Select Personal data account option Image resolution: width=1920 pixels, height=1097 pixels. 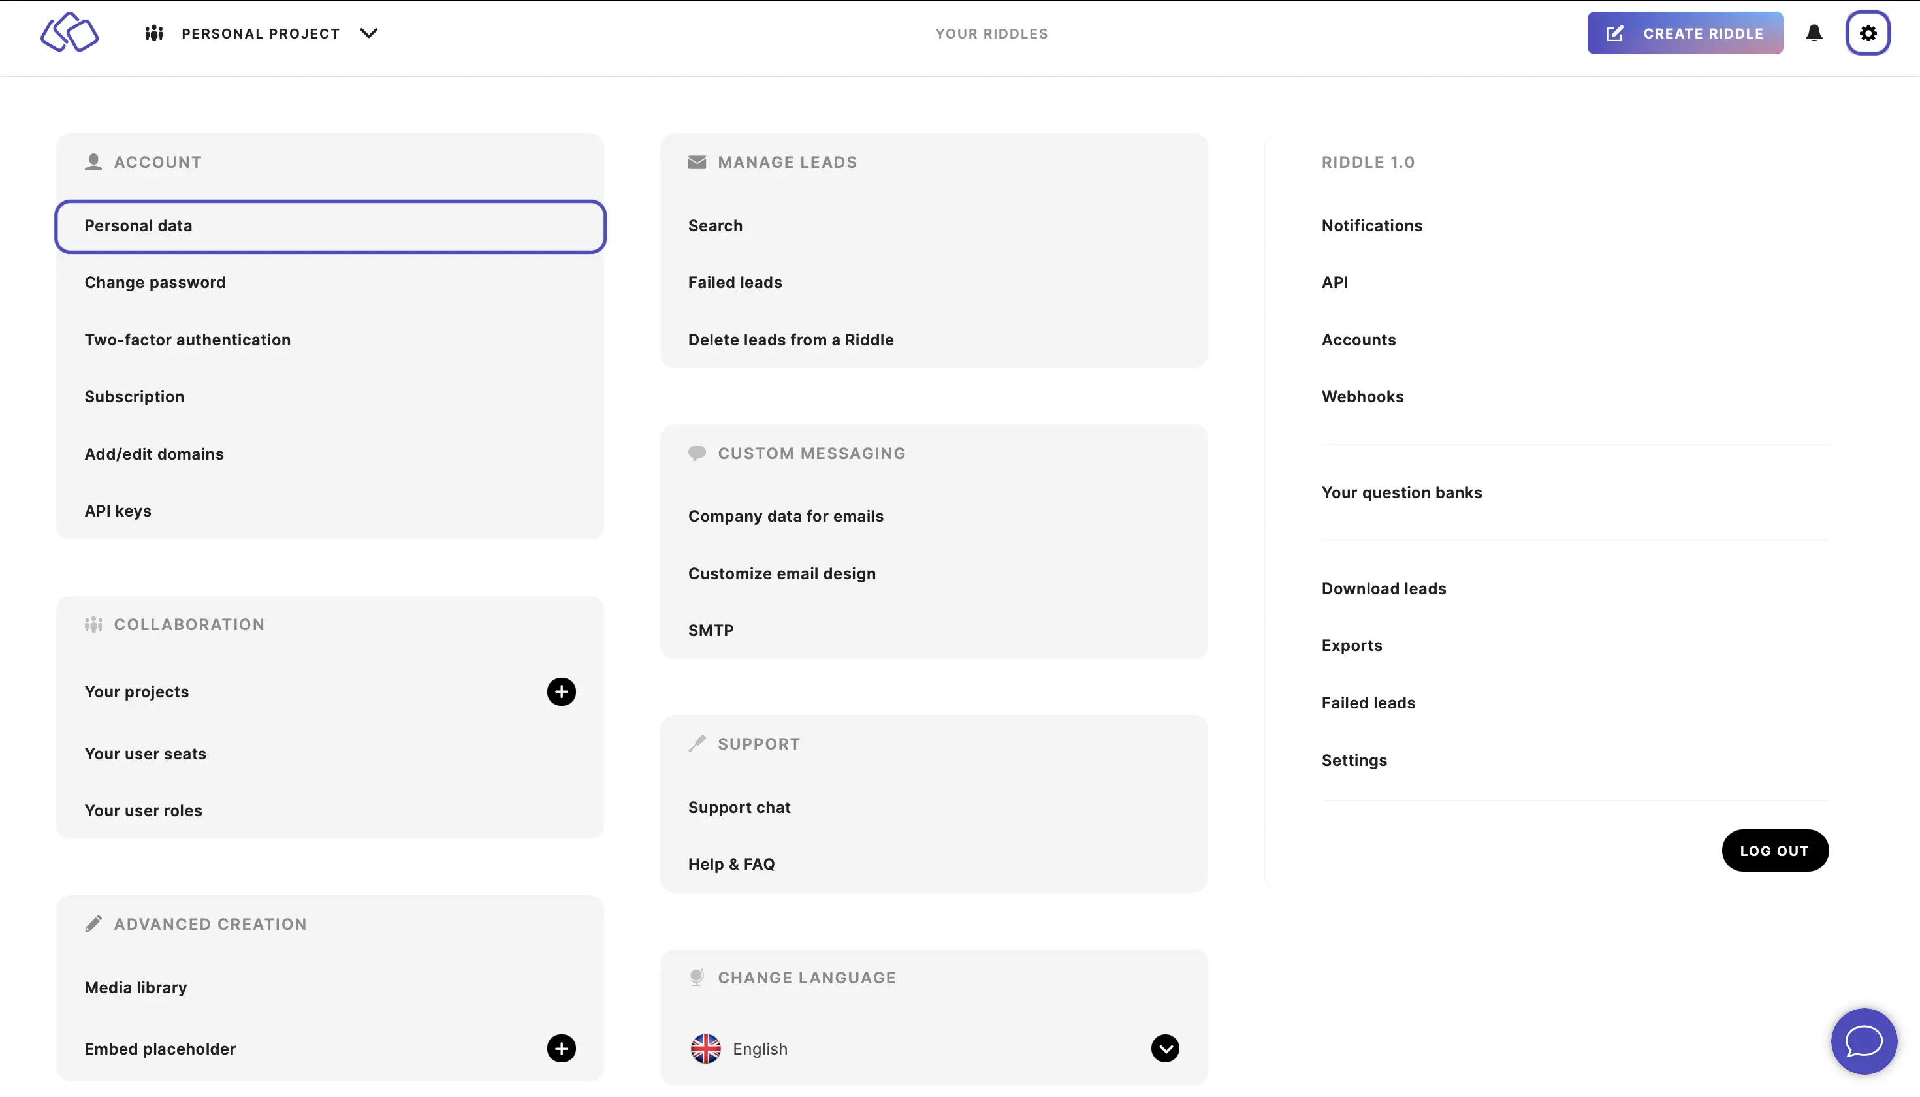(x=330, y=225)
